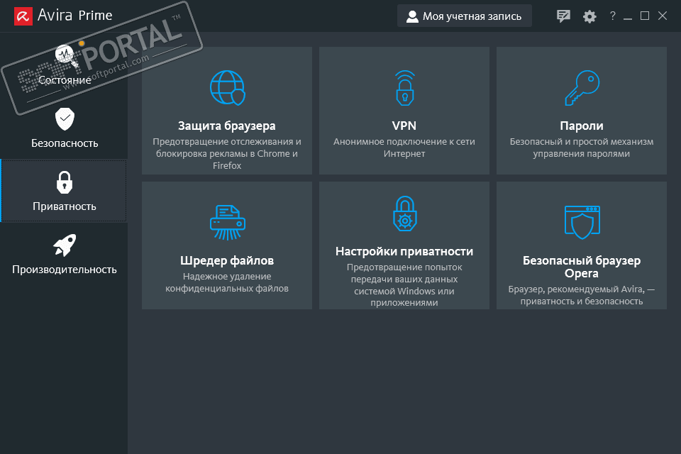Open the Пароли tile title

(582, 126)
